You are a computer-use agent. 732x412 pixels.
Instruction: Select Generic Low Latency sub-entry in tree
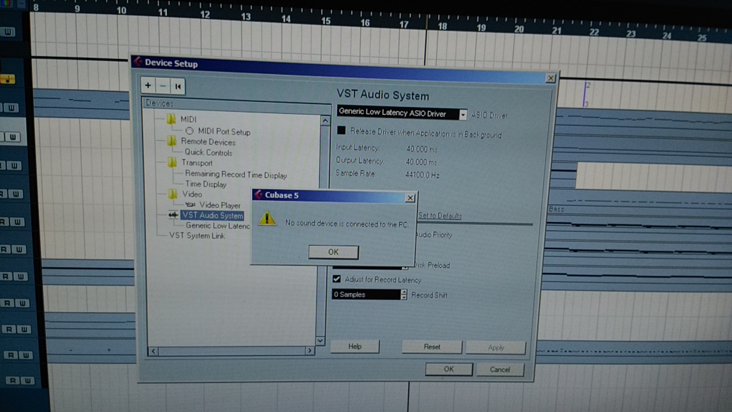[x=218, y=226]
